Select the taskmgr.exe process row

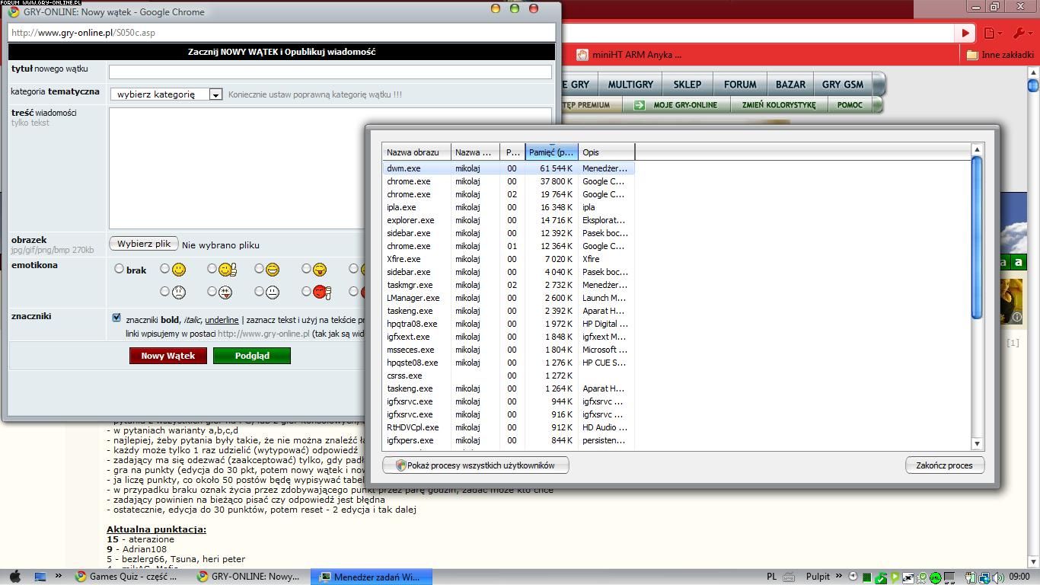point(509,285)
